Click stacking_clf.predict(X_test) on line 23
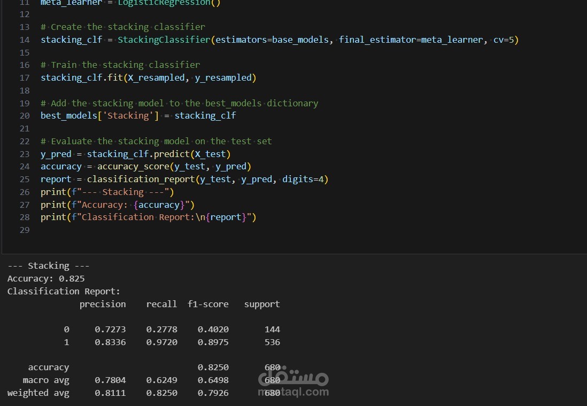Screen dimensions: 587x406 tap(159, 154)
